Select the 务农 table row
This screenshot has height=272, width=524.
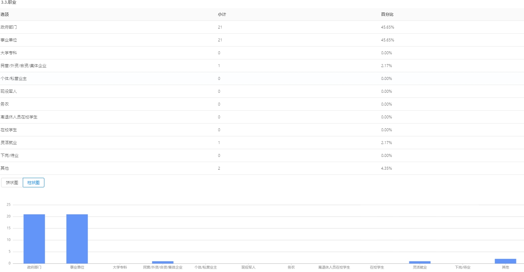(4, 104)
